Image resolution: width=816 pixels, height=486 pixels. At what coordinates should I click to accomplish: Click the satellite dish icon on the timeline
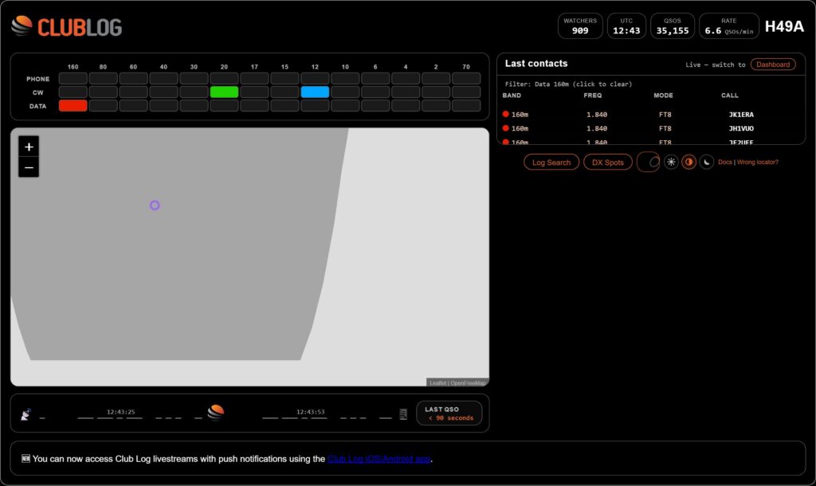tap(25, 414)
